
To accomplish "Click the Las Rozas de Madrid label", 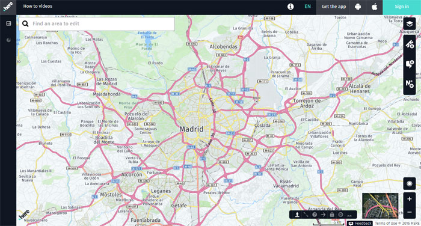I will tap(106, 81).
